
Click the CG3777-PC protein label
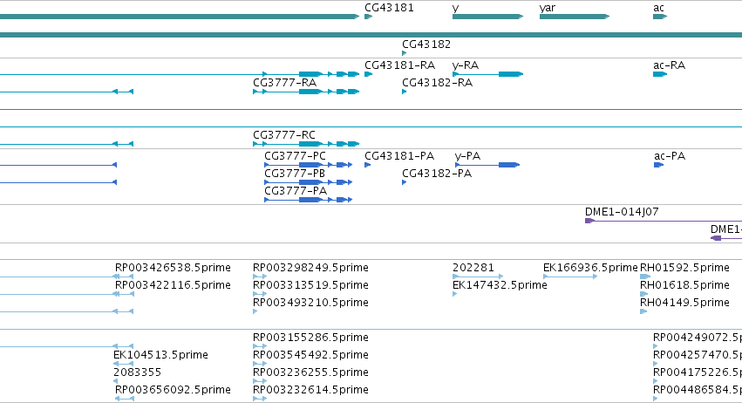295,156
